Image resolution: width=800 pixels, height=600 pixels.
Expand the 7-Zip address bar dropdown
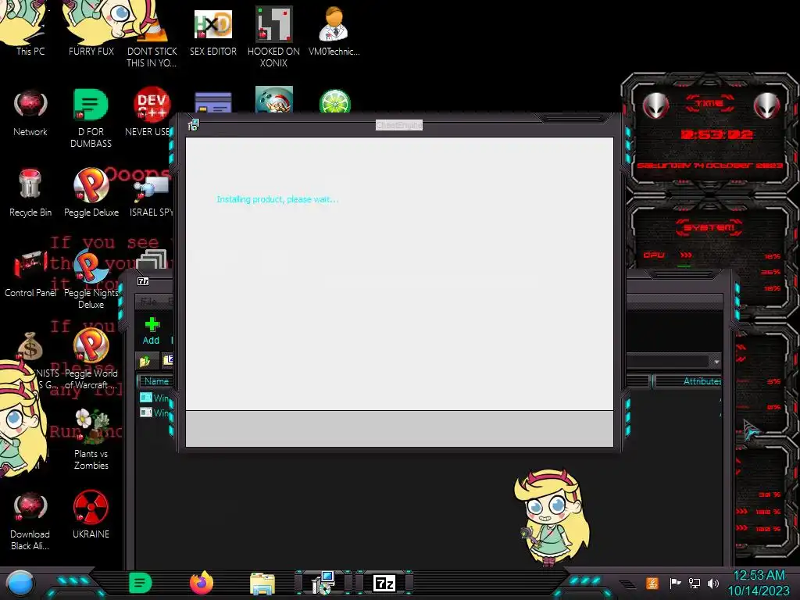[x=716, y=361]
